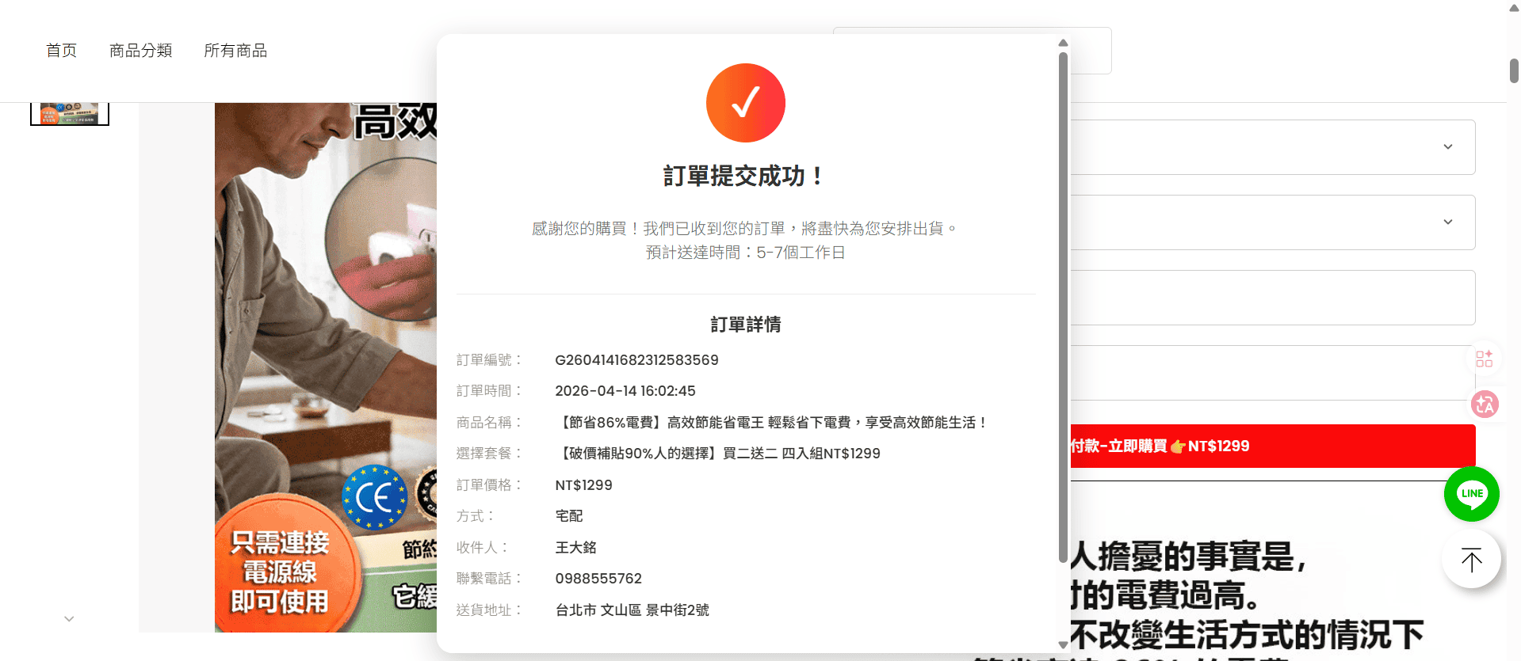Click the popup scrollbar down arrow

[1063, 644]
